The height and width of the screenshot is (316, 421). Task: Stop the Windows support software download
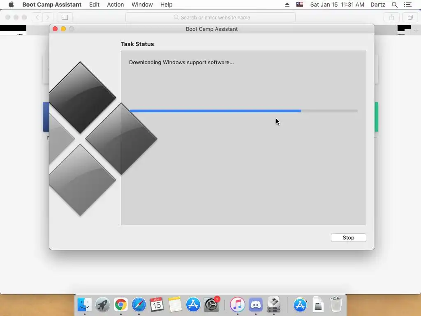[x=348, y=237]
